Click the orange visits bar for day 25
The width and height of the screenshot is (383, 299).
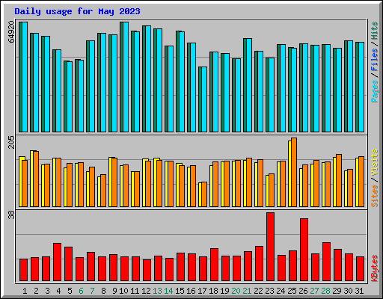tap(294, 172)
